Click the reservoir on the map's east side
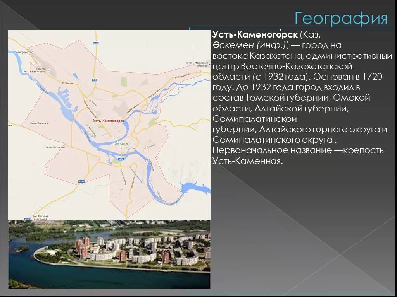The image size is (397, 297). (195, 188)
